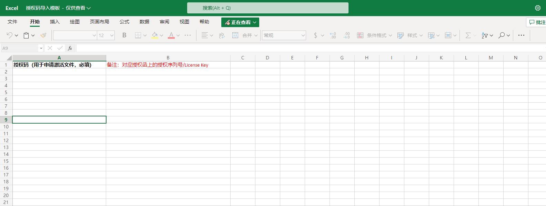Click the text alignment icon
546x206 pixels.
(205, 35)
